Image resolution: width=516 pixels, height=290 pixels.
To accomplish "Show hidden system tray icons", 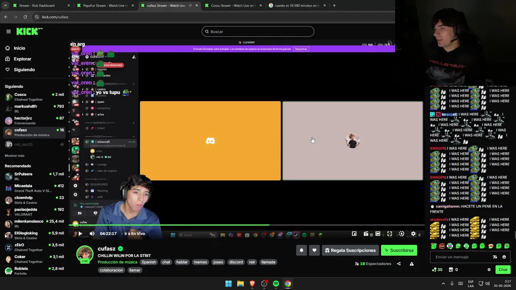I will coord(443,284).
